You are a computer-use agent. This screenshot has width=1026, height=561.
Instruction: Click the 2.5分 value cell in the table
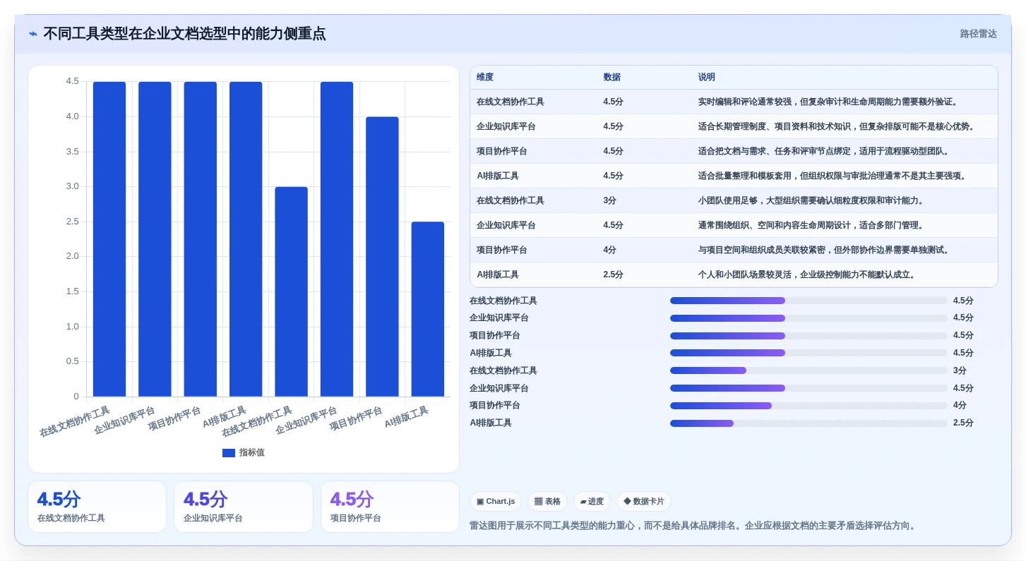613,275
